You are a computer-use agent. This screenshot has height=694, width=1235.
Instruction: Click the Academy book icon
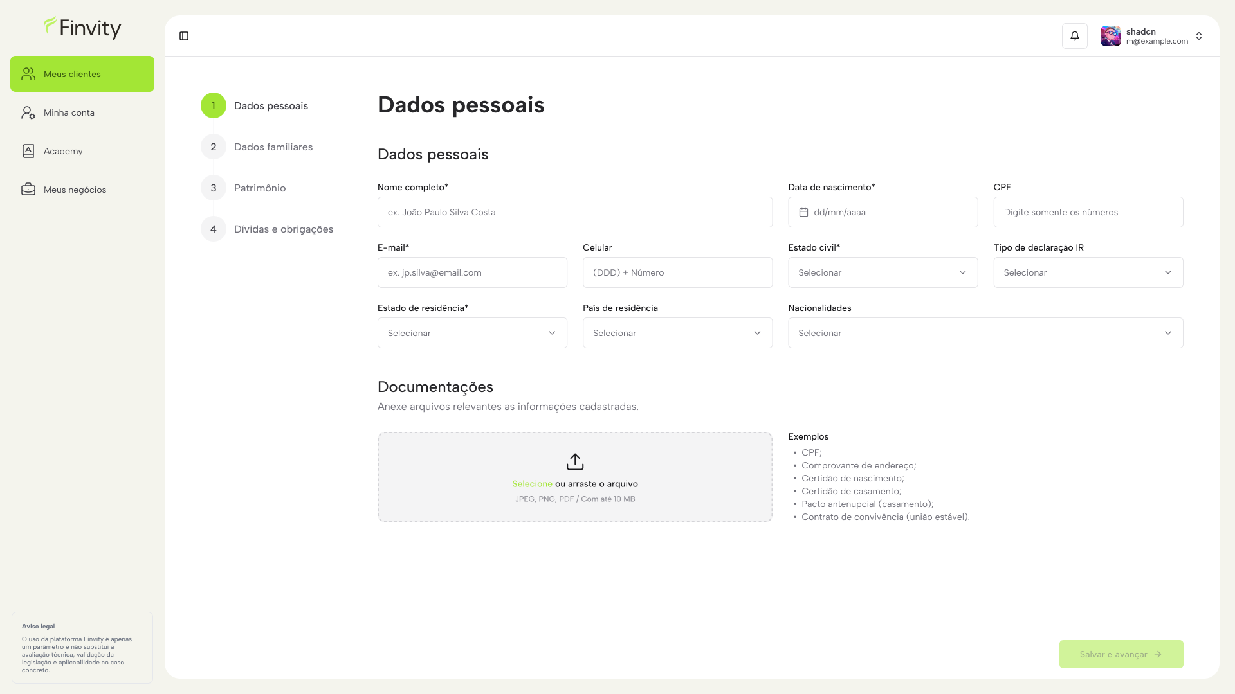tap(28, 151)
